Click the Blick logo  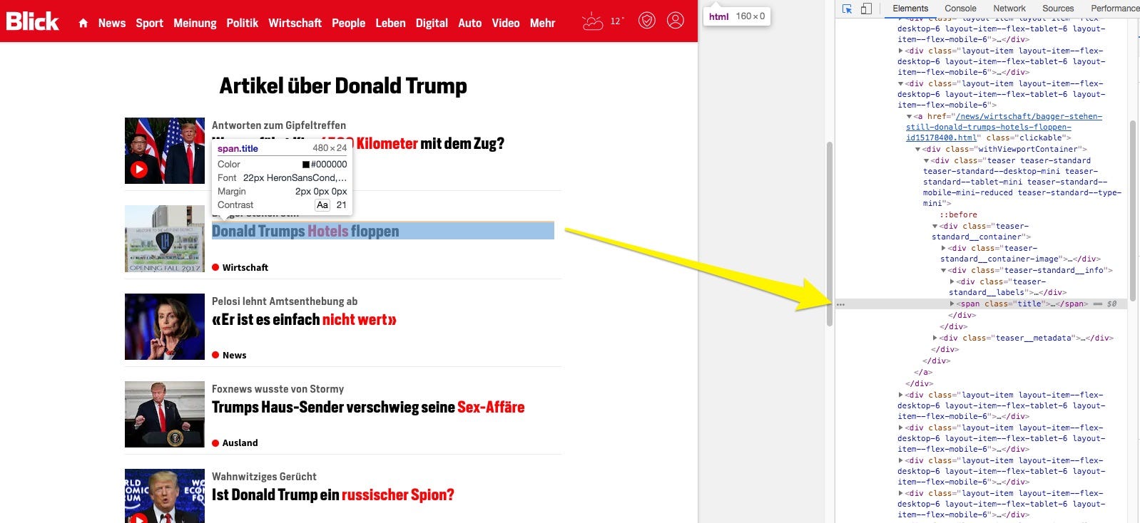32,21
